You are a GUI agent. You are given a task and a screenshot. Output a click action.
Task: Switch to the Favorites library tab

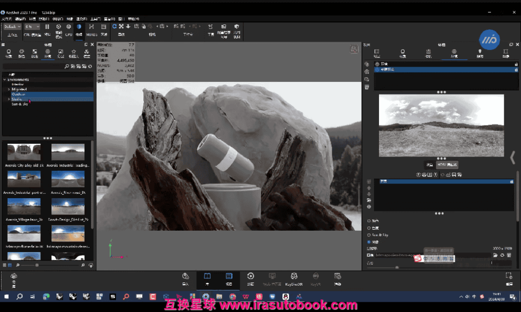point(73,53)
